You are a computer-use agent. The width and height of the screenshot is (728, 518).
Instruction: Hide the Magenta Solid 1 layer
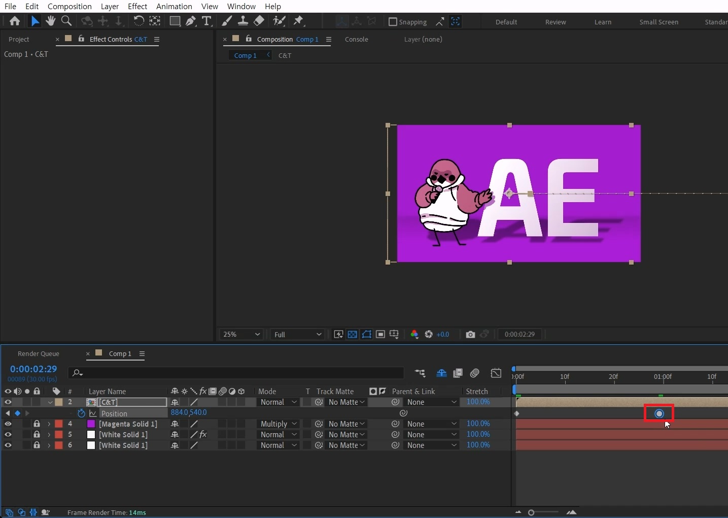coord(8,424)
